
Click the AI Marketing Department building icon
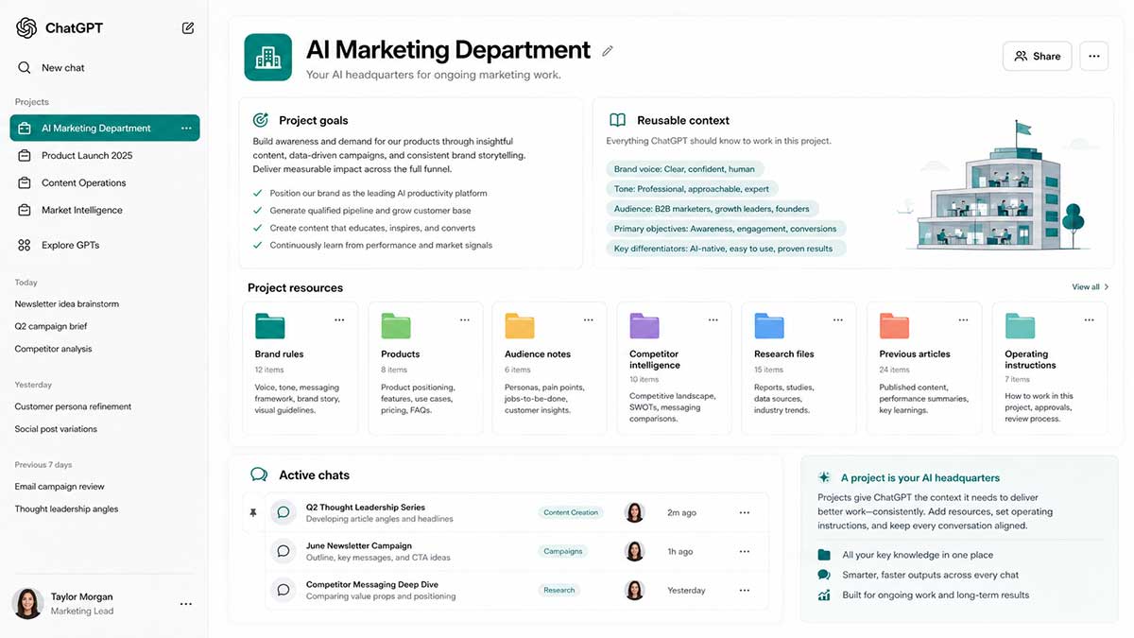click(267, 58)
